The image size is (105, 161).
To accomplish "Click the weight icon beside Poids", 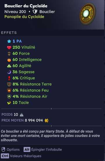I will point(22,115).
